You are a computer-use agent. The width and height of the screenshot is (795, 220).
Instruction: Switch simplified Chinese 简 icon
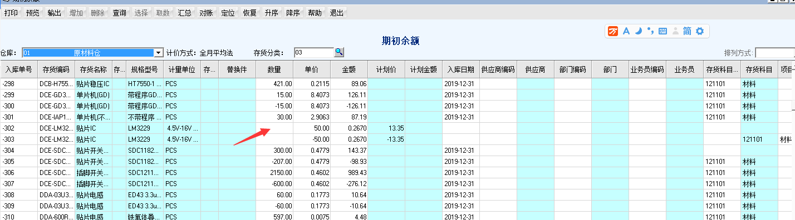[687, 32]
